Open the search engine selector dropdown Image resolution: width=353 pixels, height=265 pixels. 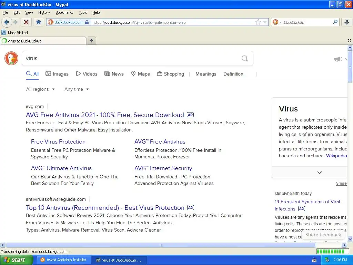click(277, 22)
